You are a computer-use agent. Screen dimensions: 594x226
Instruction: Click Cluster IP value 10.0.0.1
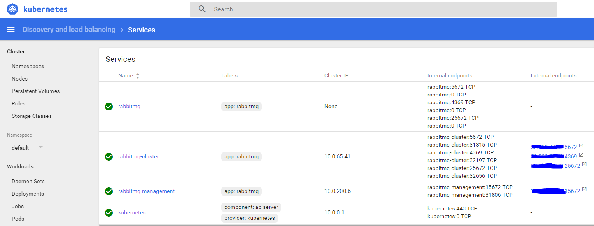point(334,213)
